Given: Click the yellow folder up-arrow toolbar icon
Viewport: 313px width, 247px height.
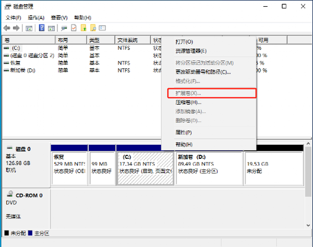Looking at the screenshot, I should click(84, 28).
